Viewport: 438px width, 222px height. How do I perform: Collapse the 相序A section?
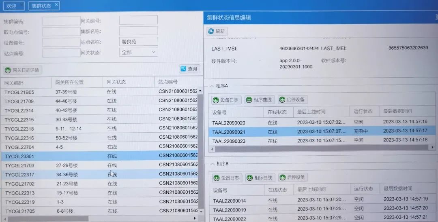(x=212, y=86)
